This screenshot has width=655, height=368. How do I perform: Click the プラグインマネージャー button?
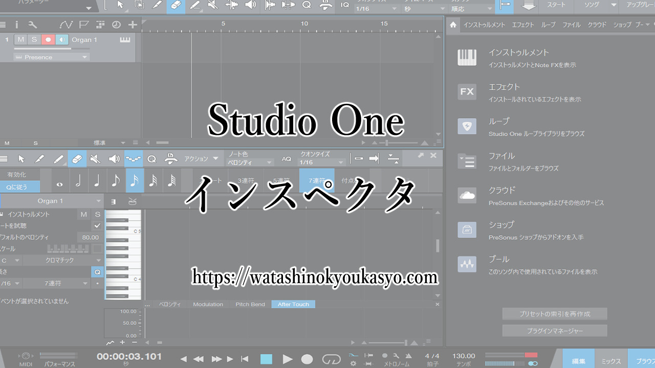554,331
